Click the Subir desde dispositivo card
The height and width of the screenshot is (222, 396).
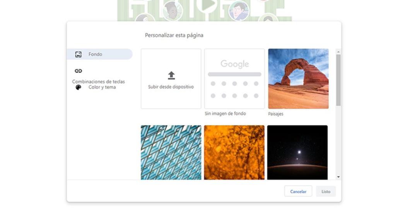click(171, 79)
